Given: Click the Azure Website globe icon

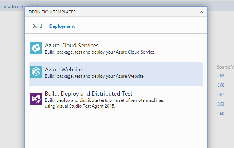Looking at the screenshot, I should point(36,72).
